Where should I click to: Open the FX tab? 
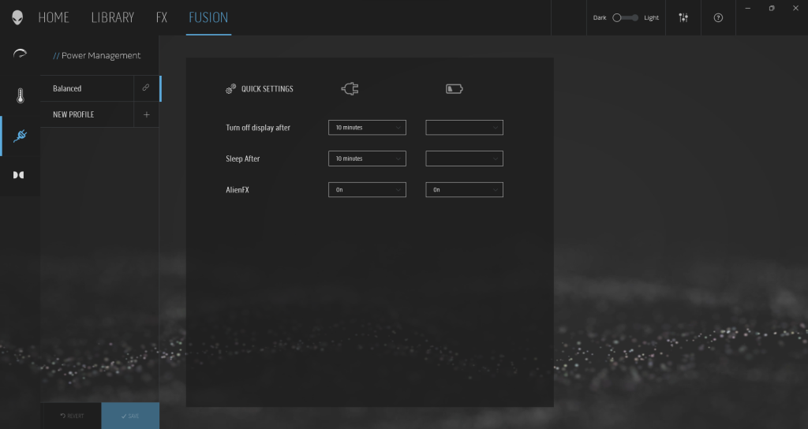tap(161, 17)
